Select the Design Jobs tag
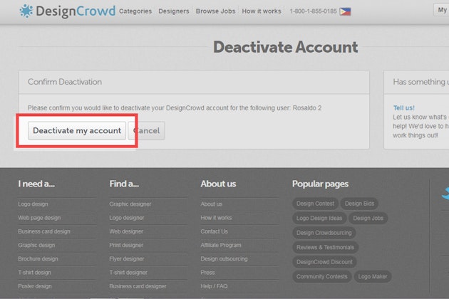 coord(368,219)
